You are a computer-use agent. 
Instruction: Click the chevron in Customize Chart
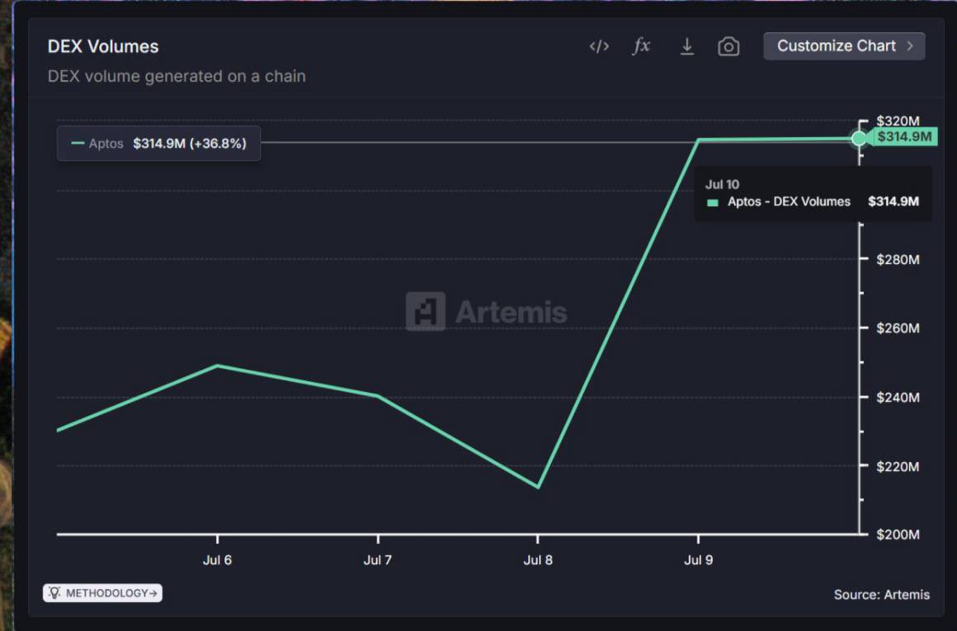[910, 46]
